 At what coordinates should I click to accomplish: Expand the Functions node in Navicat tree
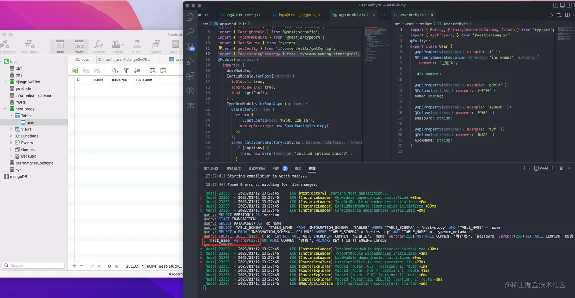tap(11, 136)
